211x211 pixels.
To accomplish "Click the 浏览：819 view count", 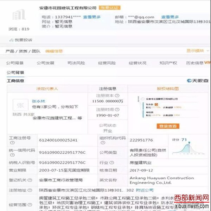I will point(19,29).
